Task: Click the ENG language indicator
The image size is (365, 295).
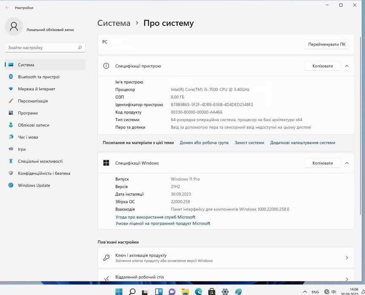Action: [315, 292]
